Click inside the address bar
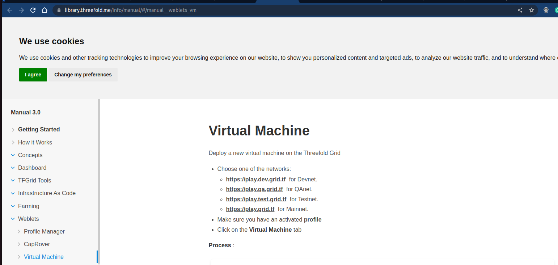Screen dimensions: 558x265 pyautogui.click(x=217, y=10)
